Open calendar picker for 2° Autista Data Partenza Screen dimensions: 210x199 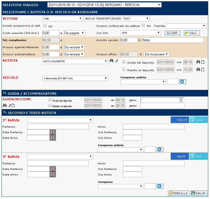point(52,132)
